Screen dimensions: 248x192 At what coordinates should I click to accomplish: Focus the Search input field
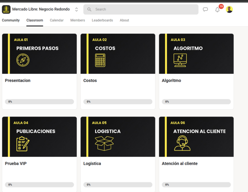(145, 9)
